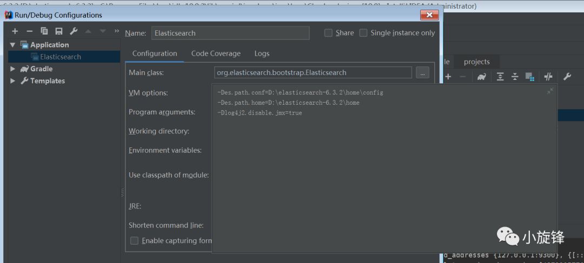Open the Code Coverage tab
Image resolution: width=584 pixels, height=263 pixels.
coord(216,53)
